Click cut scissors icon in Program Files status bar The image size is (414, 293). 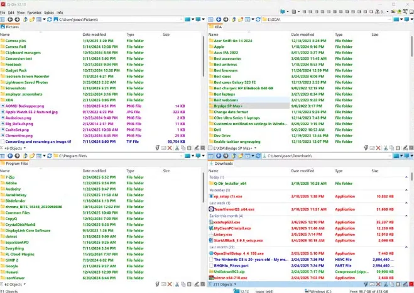coord(177,284)
